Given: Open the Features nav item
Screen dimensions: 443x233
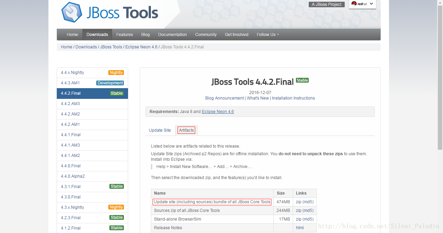Looking at the screenshot, I should click(125, 35).
